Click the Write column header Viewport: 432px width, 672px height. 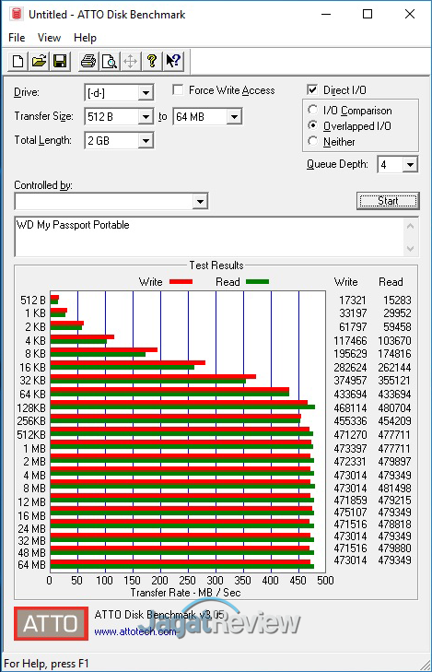[x=346, y=282]
